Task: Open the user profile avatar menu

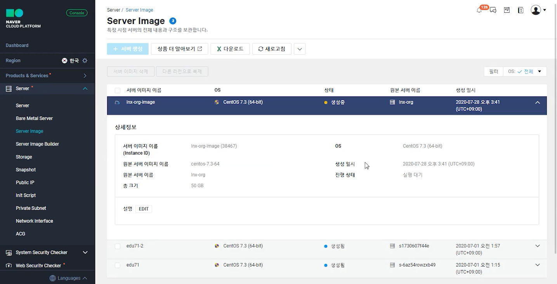Action: click(x=538, y=10)
